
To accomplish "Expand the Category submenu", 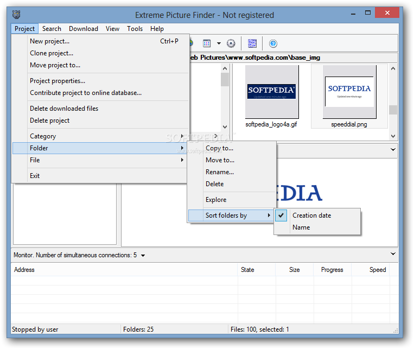I will coord(100,136).
